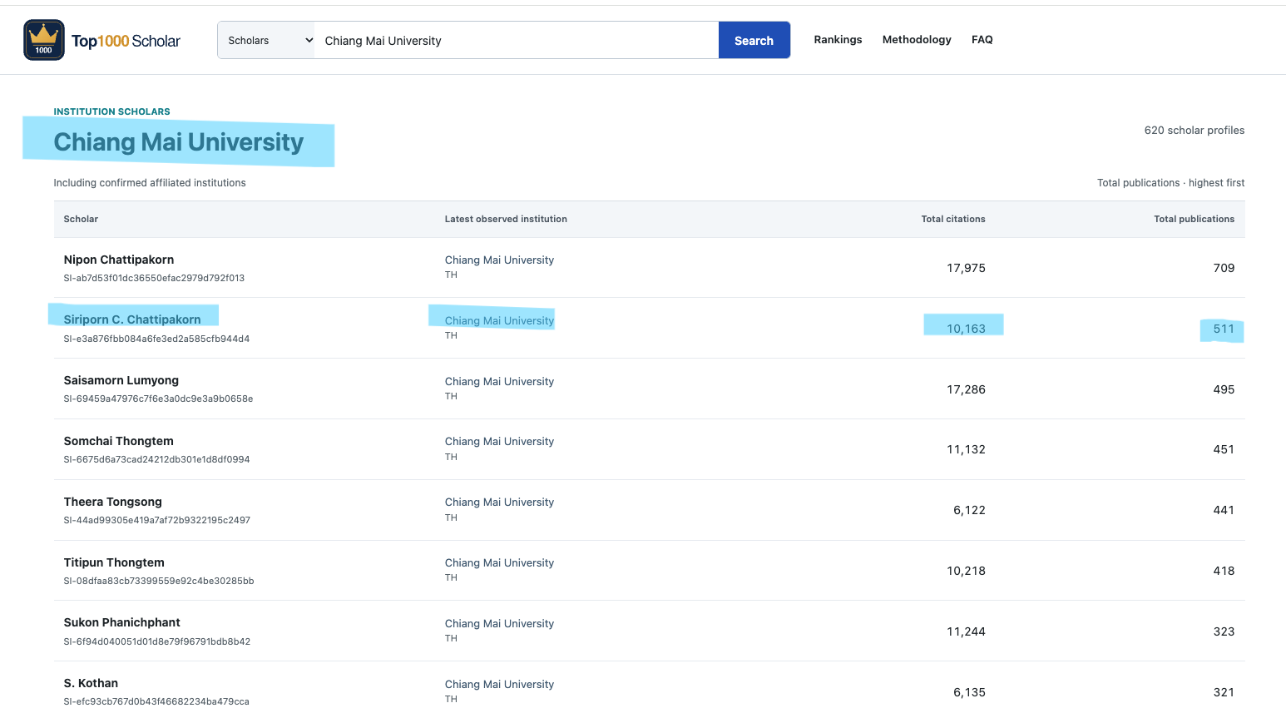Click the 451 publications value
1286x713 pixels.
pos(1224,449)
